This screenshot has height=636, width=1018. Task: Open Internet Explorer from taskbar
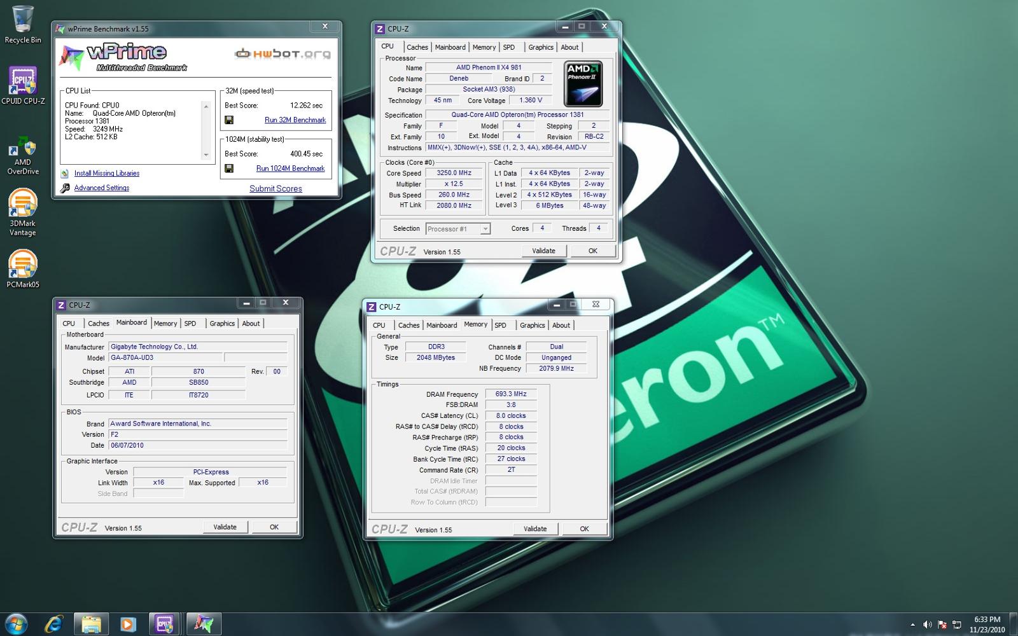pos(54,624)
